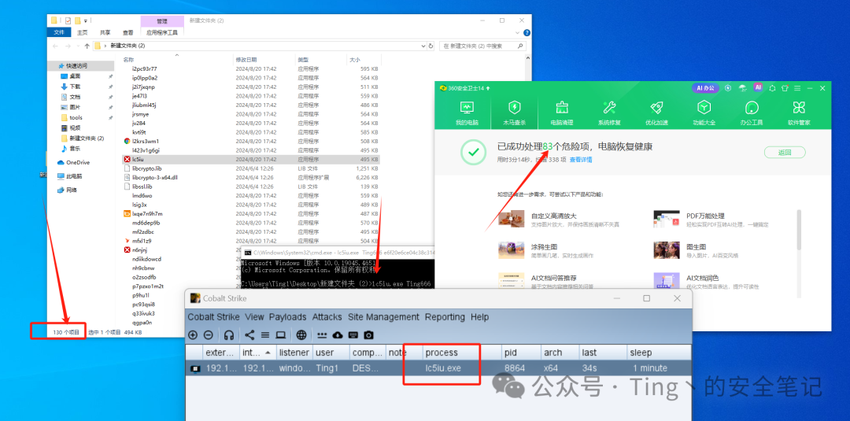Open 我的电脑 in 360 Security
The width and height of the screenshot is (850, 421).
click(467, 113)
